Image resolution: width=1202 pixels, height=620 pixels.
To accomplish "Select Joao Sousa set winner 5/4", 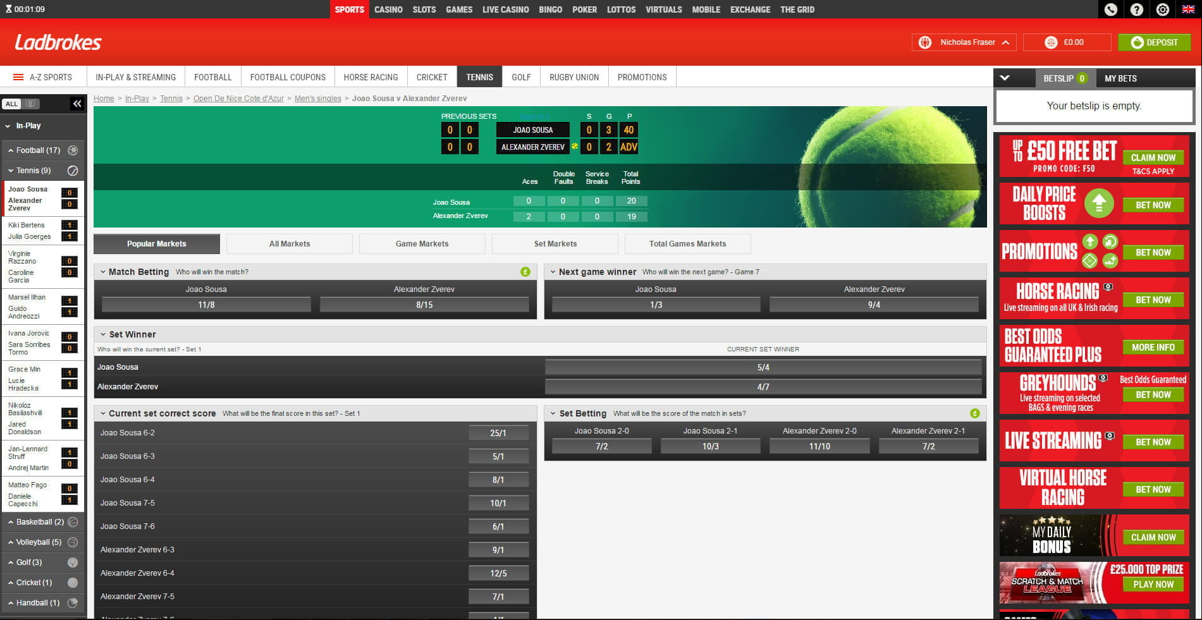I will 763,367.
